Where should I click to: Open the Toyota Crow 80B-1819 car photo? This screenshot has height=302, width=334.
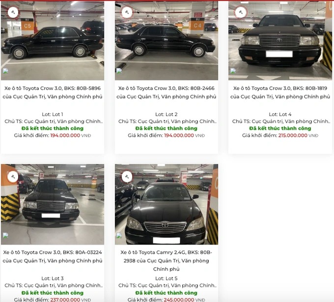pyautogui.click(x=280, y=40)
